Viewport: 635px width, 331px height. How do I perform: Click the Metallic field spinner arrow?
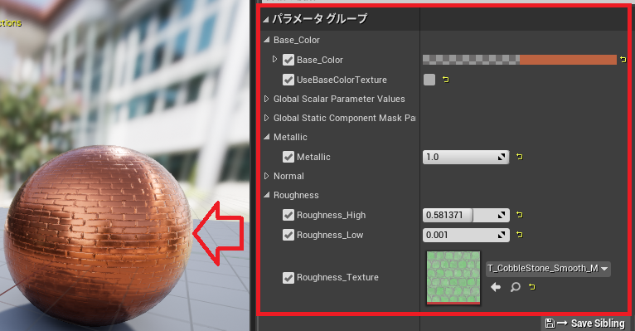coord(502,157)
